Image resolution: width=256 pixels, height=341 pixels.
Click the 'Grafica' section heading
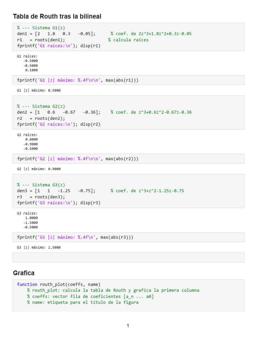[24, 273]
